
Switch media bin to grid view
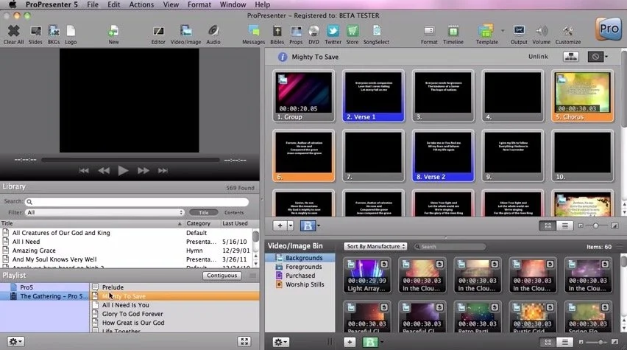coord(548,342)
